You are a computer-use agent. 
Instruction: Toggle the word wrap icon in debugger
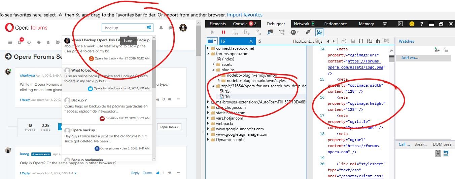tap(370, 41)
